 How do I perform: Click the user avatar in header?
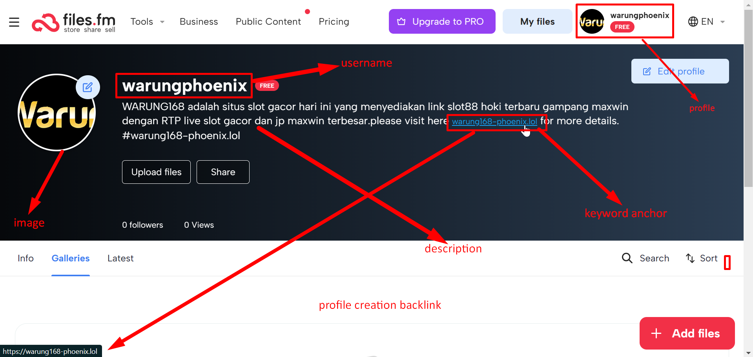tap(592, 22)
